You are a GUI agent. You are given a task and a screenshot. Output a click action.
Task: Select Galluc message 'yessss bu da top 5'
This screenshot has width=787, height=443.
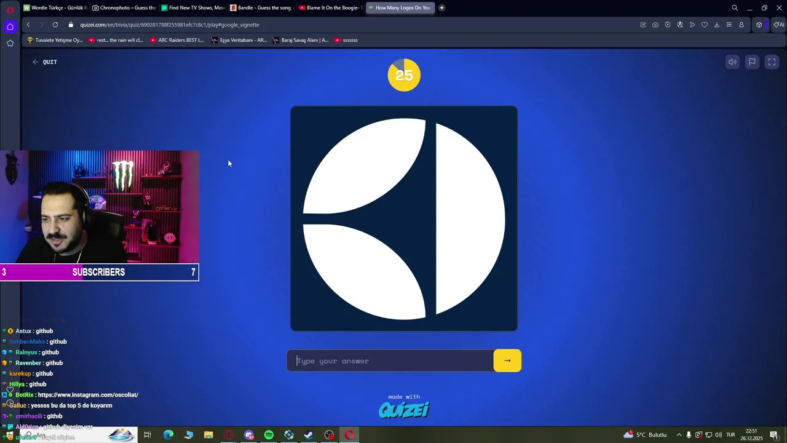tap(61, 405)
